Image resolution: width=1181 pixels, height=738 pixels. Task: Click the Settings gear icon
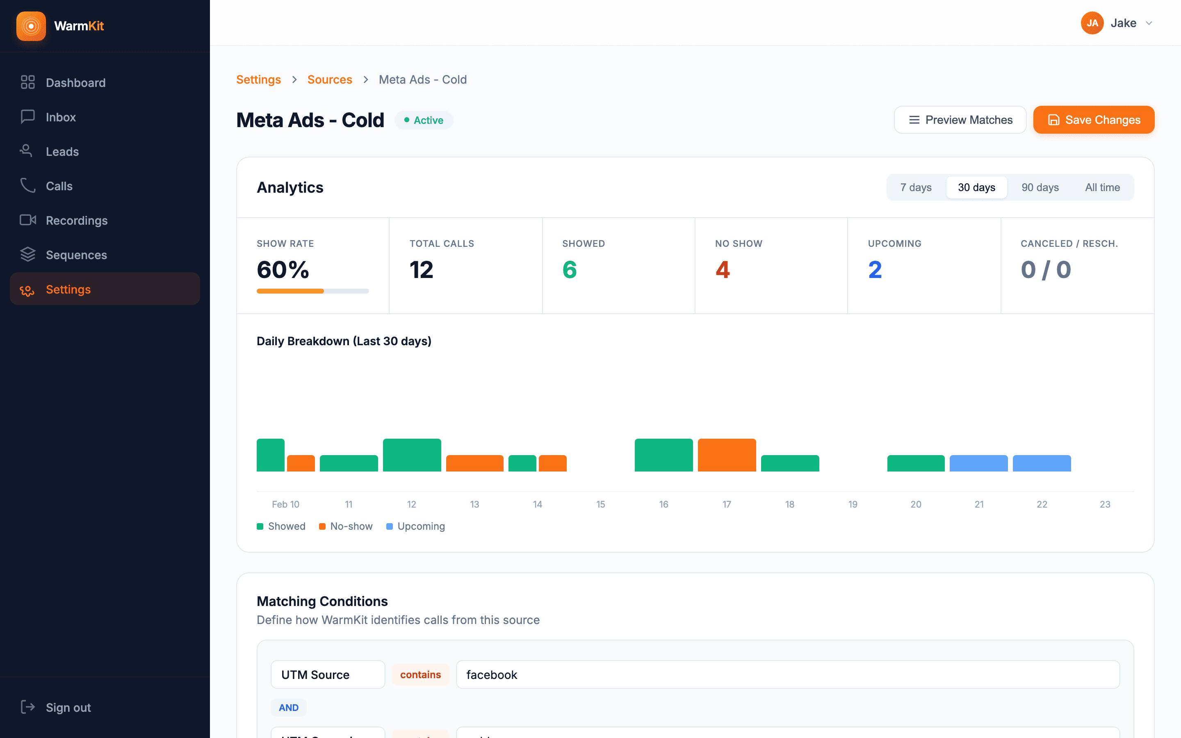pos(27,289)
